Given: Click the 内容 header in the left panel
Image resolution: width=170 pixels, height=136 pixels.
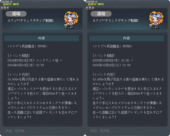Looking at the screenshot, I should click(41, 38).
